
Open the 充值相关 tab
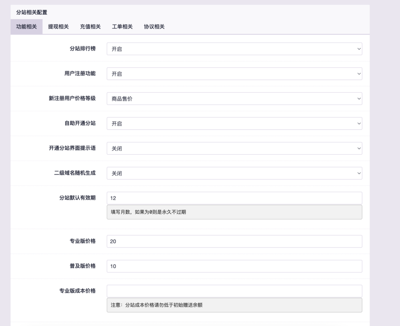pos(90,27)
